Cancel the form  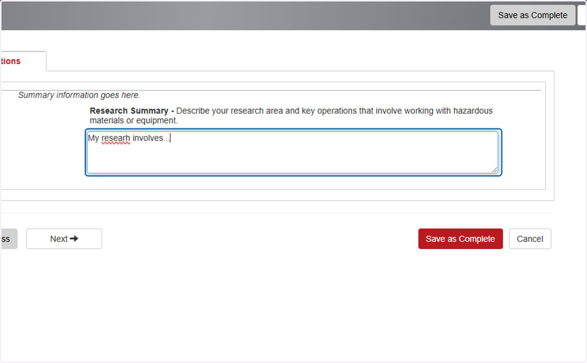(530, 239)
